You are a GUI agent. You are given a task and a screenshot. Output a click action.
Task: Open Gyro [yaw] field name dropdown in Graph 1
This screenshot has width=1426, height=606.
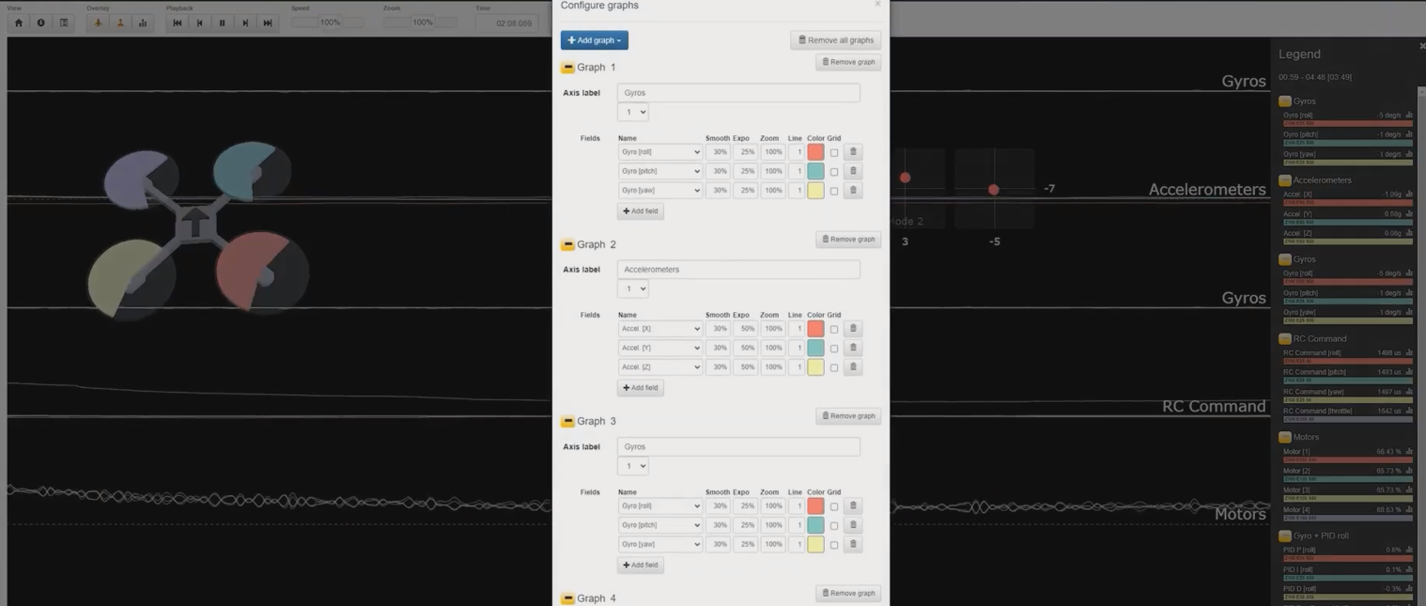659,191
